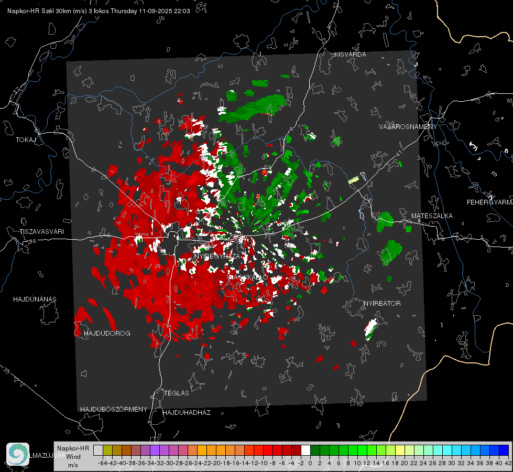This screenshot has height=472, width=513.
Task: Select the TÉGLÁS town label
Action: point(177,393)
